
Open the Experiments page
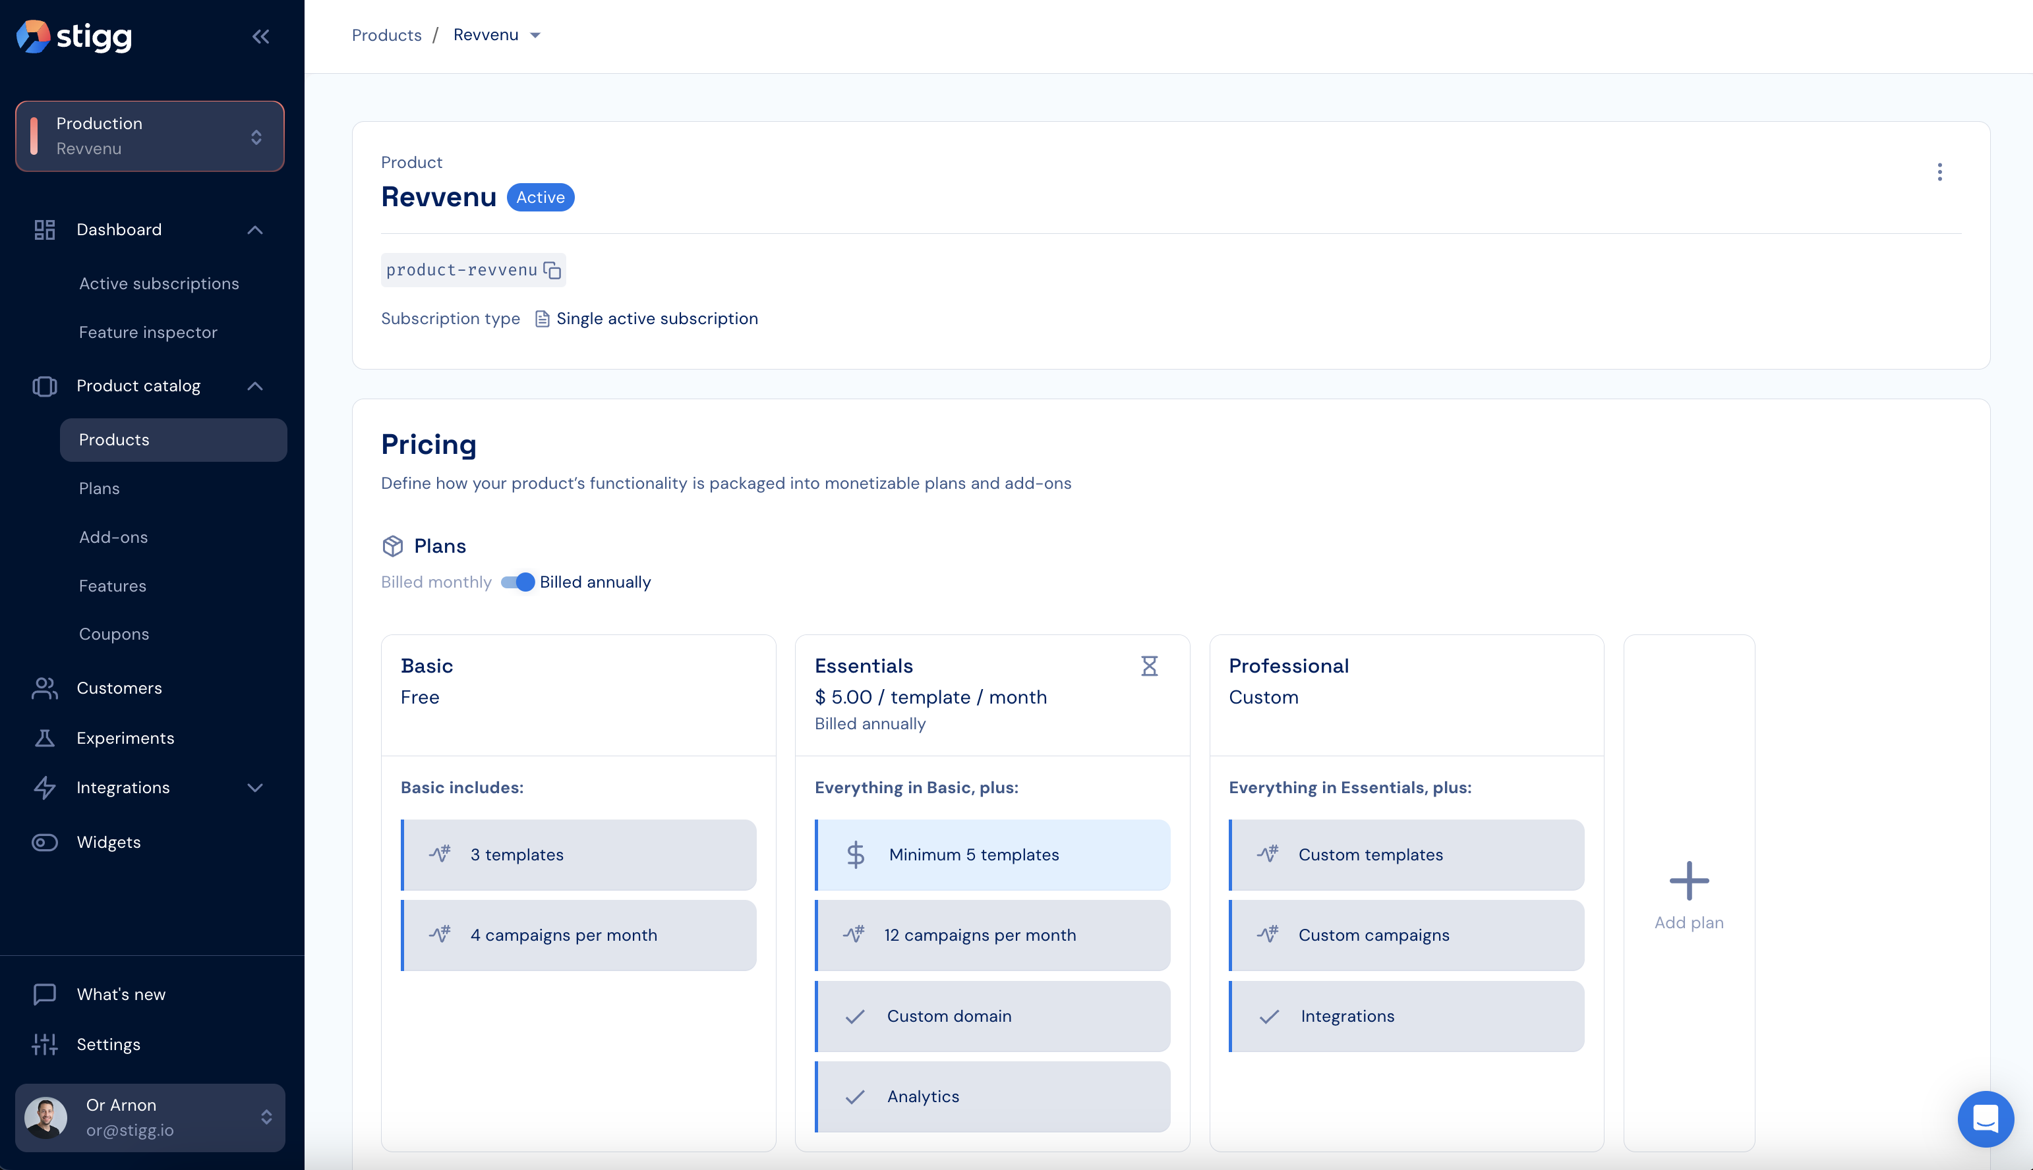tap(125, 738)
